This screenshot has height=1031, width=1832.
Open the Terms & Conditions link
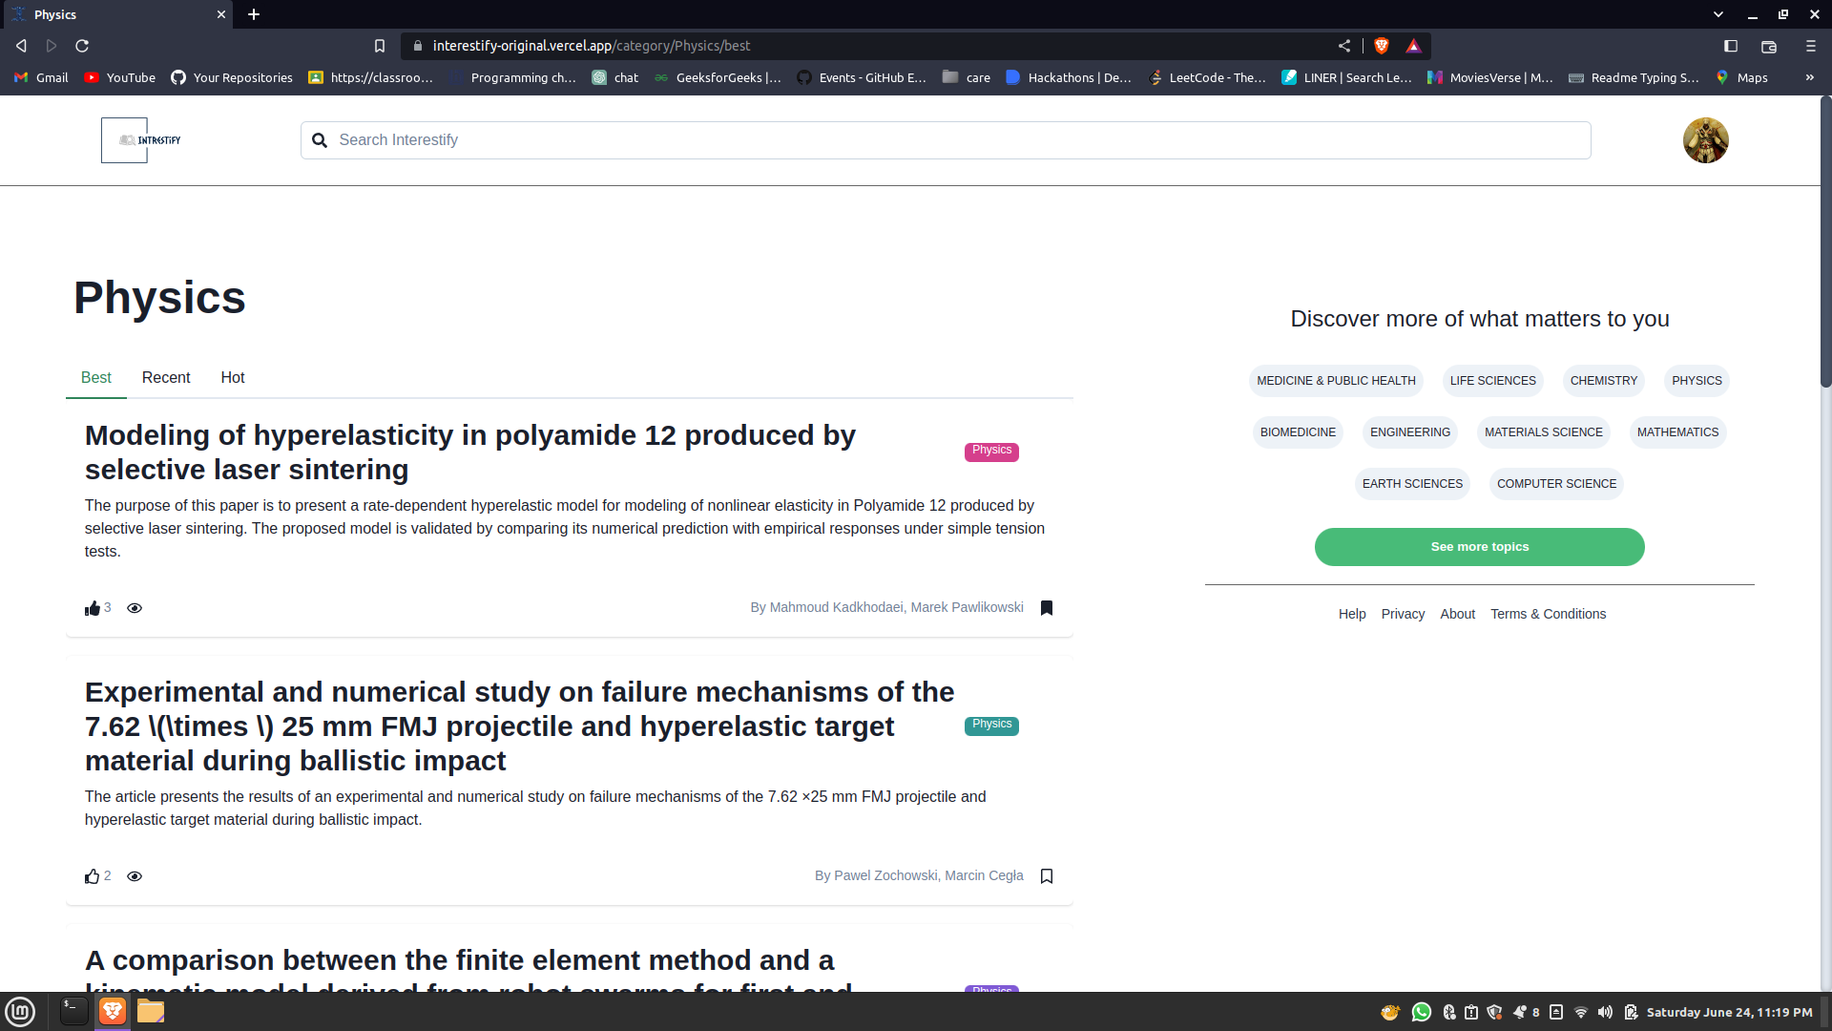point(1548,614)
